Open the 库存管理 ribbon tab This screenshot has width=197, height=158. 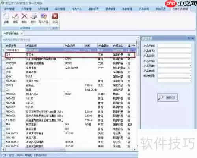(x=60, y=9)
